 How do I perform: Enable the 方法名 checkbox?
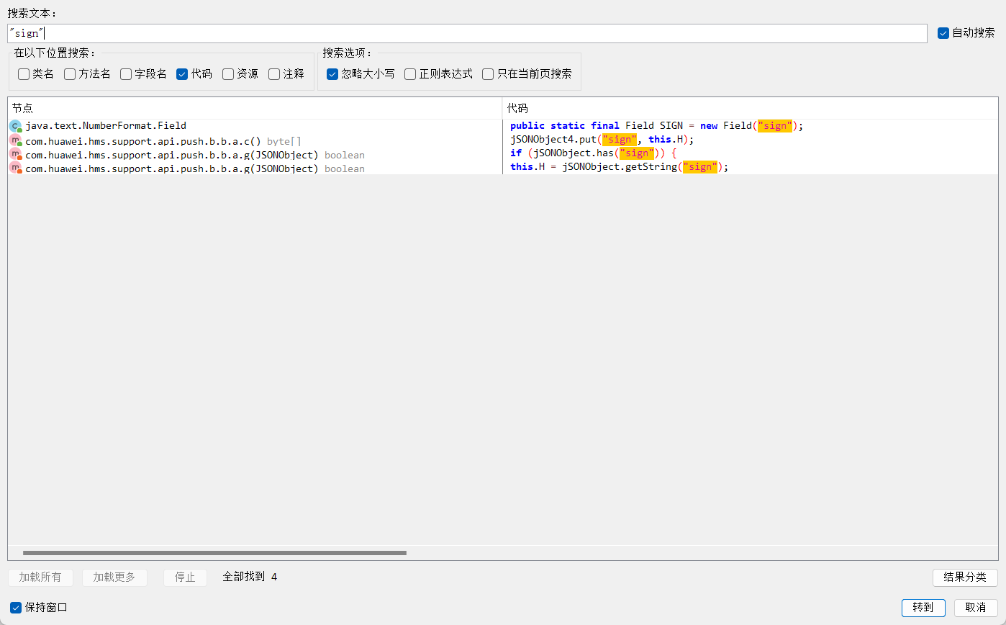coord(70,74)
